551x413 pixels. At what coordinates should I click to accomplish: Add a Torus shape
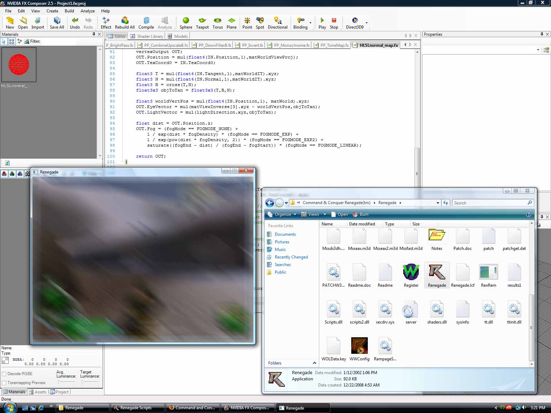pos(217,23)
